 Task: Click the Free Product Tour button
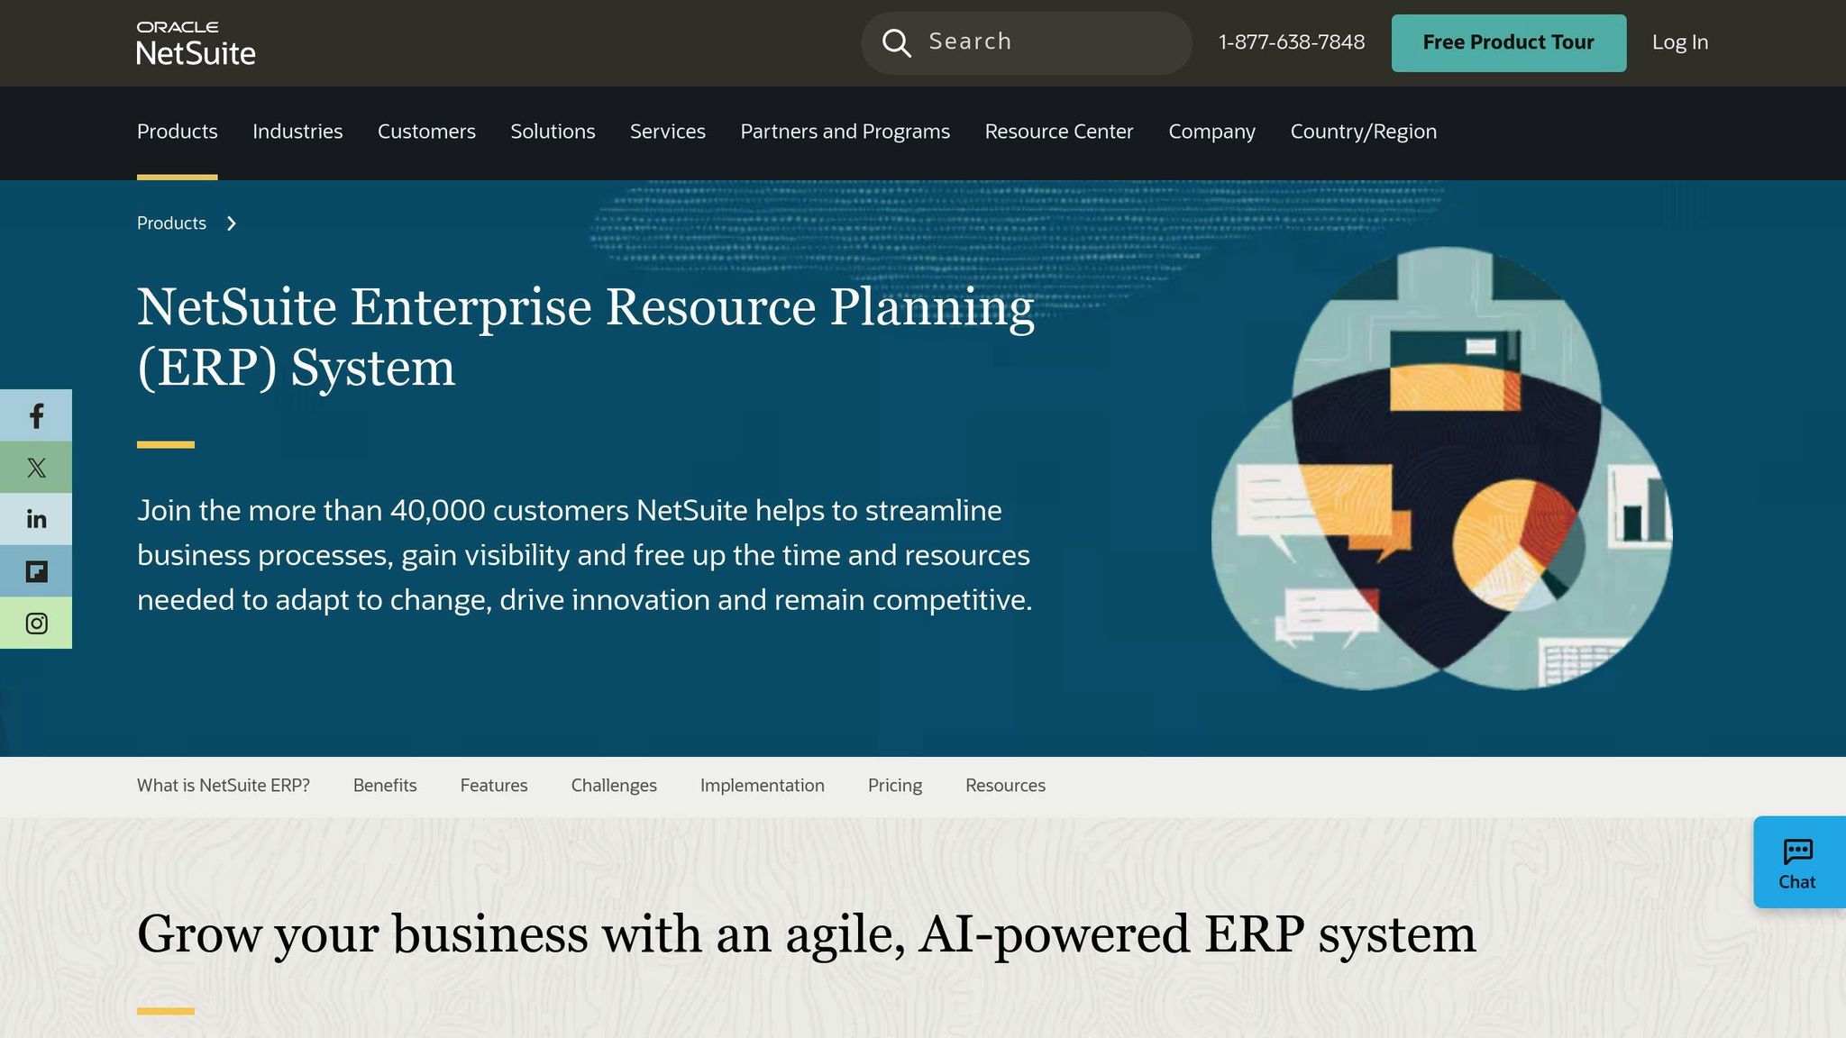tap(1508, 42)
